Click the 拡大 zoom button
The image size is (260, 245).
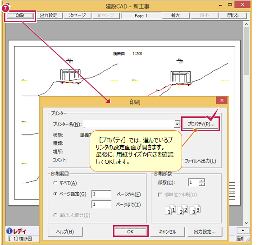click(x=176, y=16)
